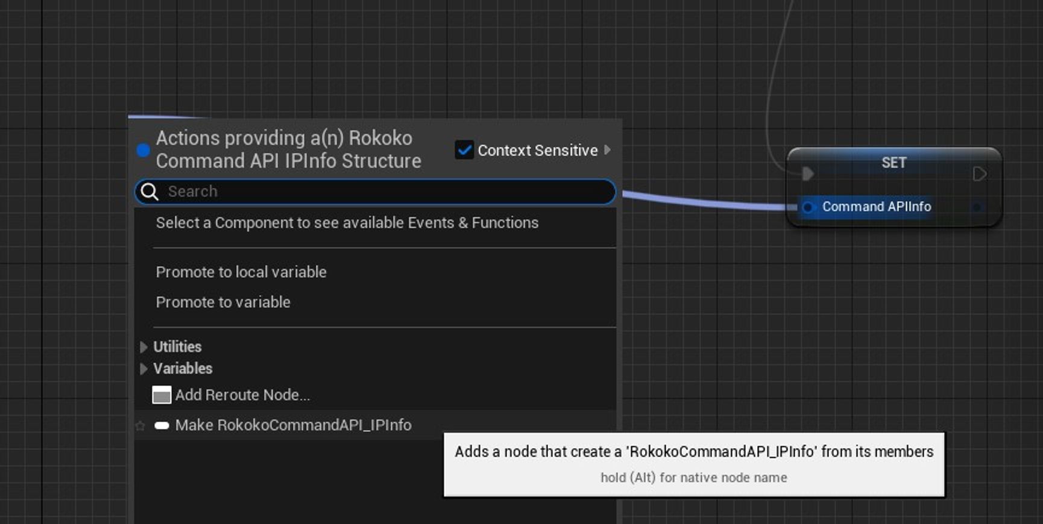
Task: Click the SET node output execution pin
Action: pyautogui.click(x=980, y=174)
